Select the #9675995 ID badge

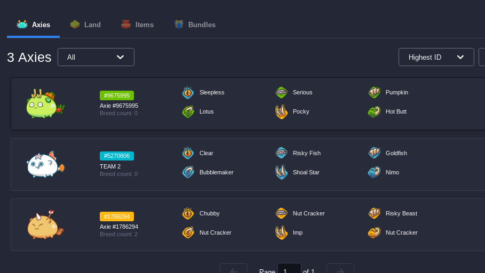(x=117, y=95)
